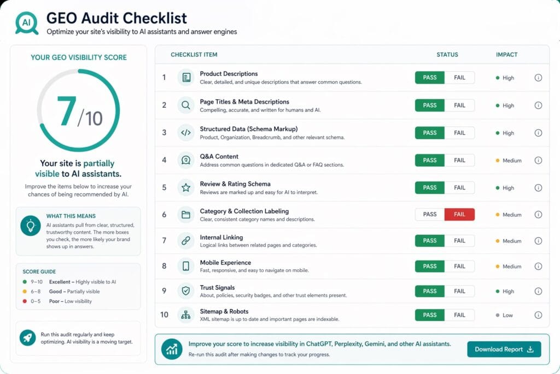Select the phone icon beside Mobile Experience
This screenshot has height=374, width=560.
pos(186,266)
